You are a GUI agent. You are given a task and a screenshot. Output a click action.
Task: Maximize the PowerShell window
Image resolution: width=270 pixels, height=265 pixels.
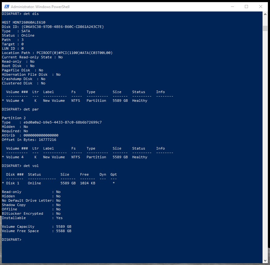coord(246,7)
